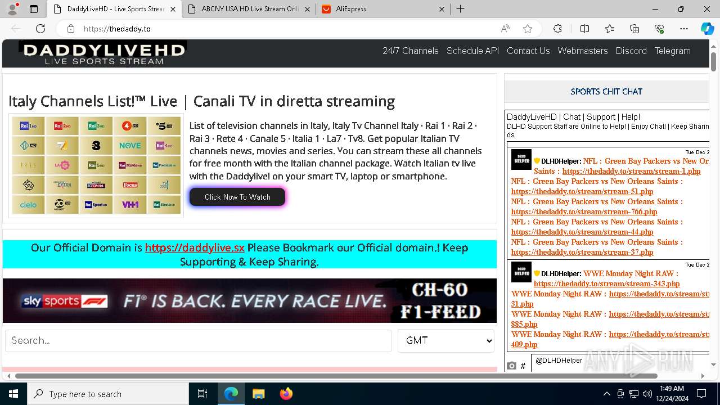Open Settings and more ellipsis menu
Image resolution: width=720 pixels, height=405 pixels.
(x=684, y=29)
